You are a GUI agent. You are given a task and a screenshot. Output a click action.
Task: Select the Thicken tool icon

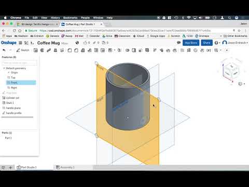[62, 50]
